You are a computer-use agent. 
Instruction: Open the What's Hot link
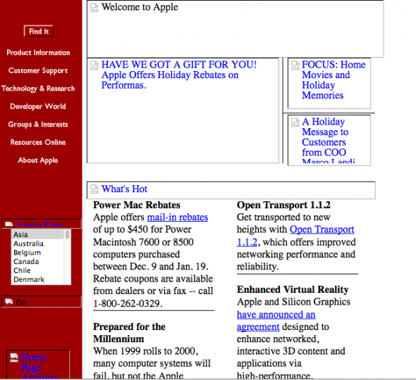click(124, 189)
